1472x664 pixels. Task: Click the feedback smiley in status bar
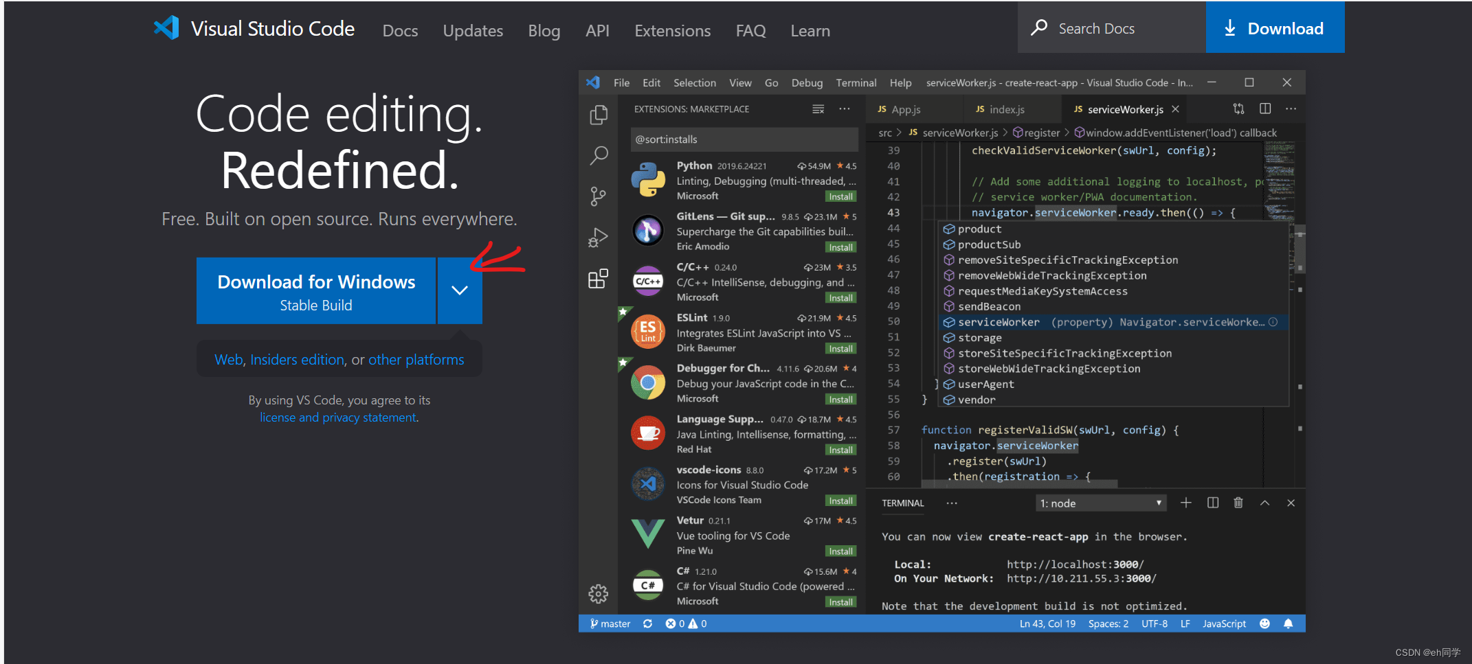[x=1264, y=623]
